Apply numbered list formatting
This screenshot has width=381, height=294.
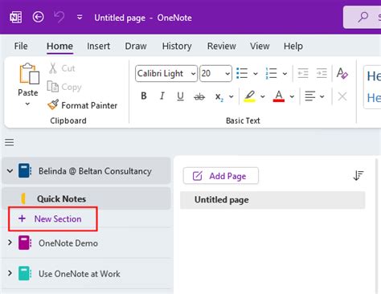tap(271, 73)
